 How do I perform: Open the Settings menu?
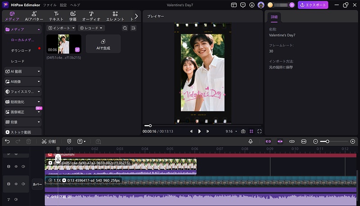tap(63, 5)
